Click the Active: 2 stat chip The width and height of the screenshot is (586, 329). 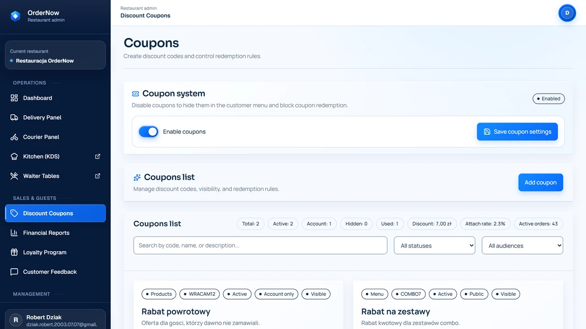click(283, 224)
